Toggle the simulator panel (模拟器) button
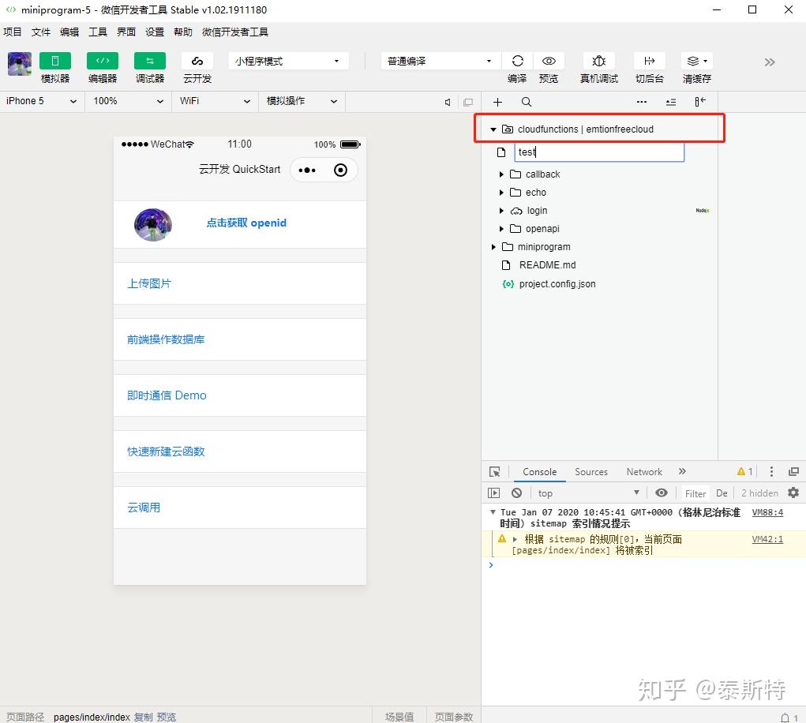806x723 pixels. (x=55, y=61)
